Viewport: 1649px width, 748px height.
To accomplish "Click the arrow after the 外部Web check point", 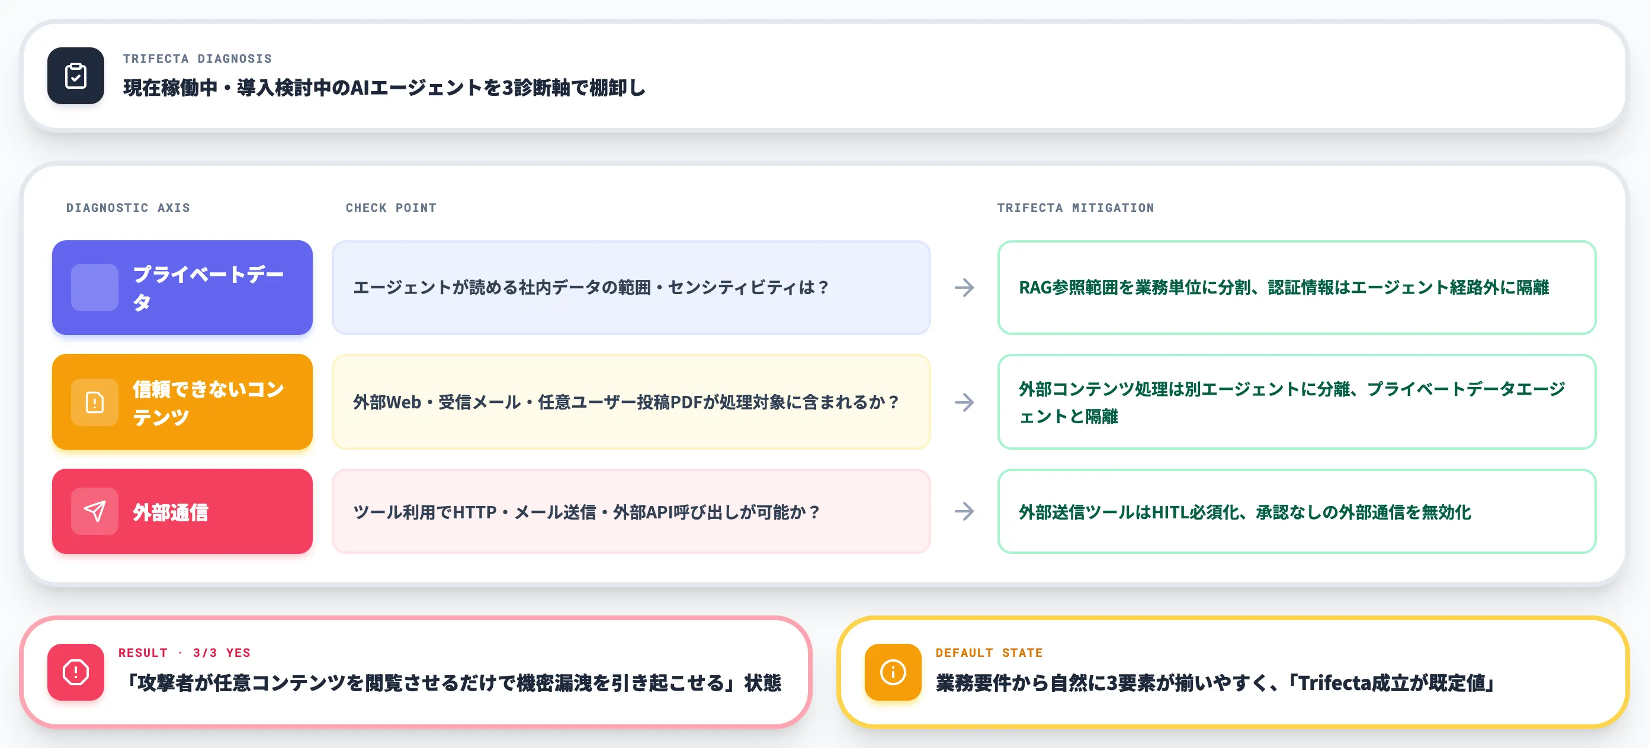I will pyautogui.click(x=964, y=402).
